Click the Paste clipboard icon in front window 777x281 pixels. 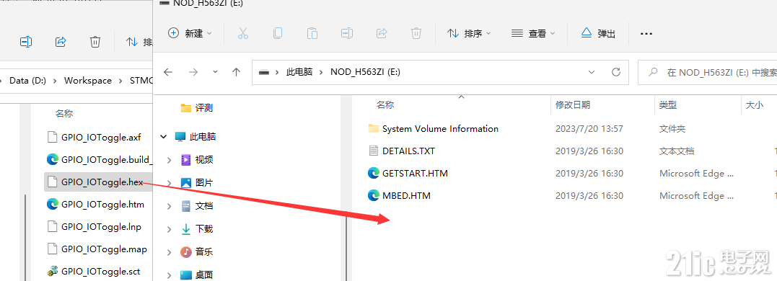[312, 33]
